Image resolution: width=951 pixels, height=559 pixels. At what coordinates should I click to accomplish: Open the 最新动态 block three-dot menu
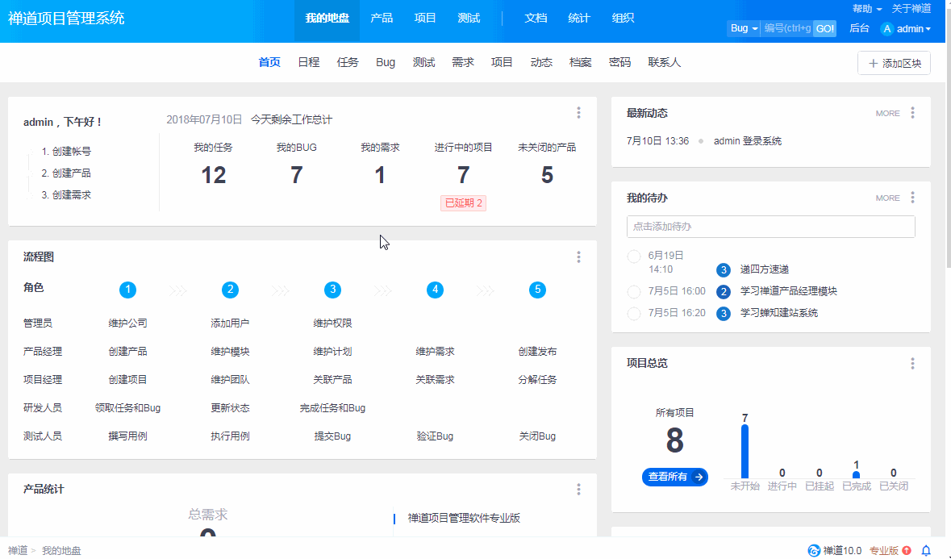pyautogui.click(x=912, y=113)
